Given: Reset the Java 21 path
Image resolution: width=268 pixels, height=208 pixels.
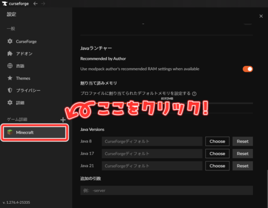Looking at the screenshot, I should pos(242,166).
